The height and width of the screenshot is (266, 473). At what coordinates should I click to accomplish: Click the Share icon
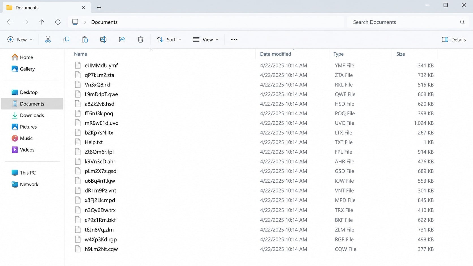click(x=122, y=40)
